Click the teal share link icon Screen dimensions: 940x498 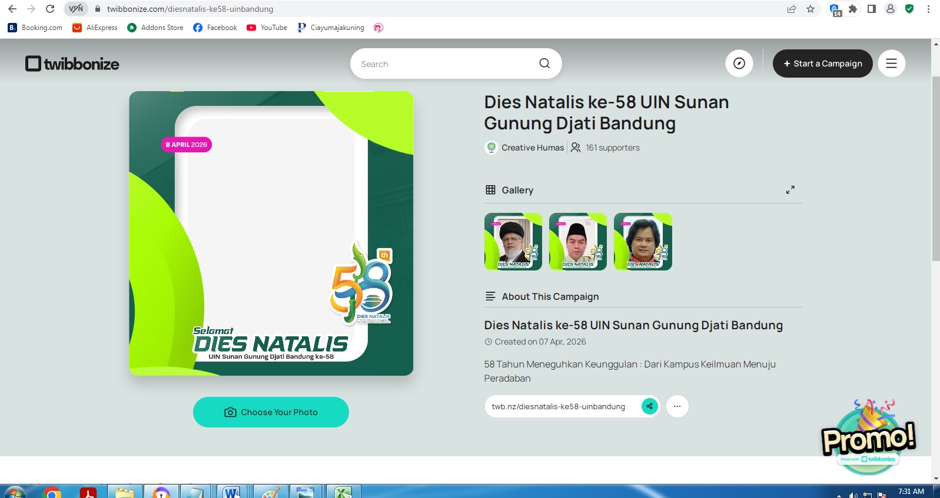click(649, 406)
